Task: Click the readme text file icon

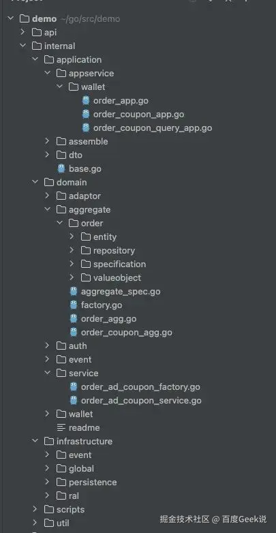Action: (61, 427)
